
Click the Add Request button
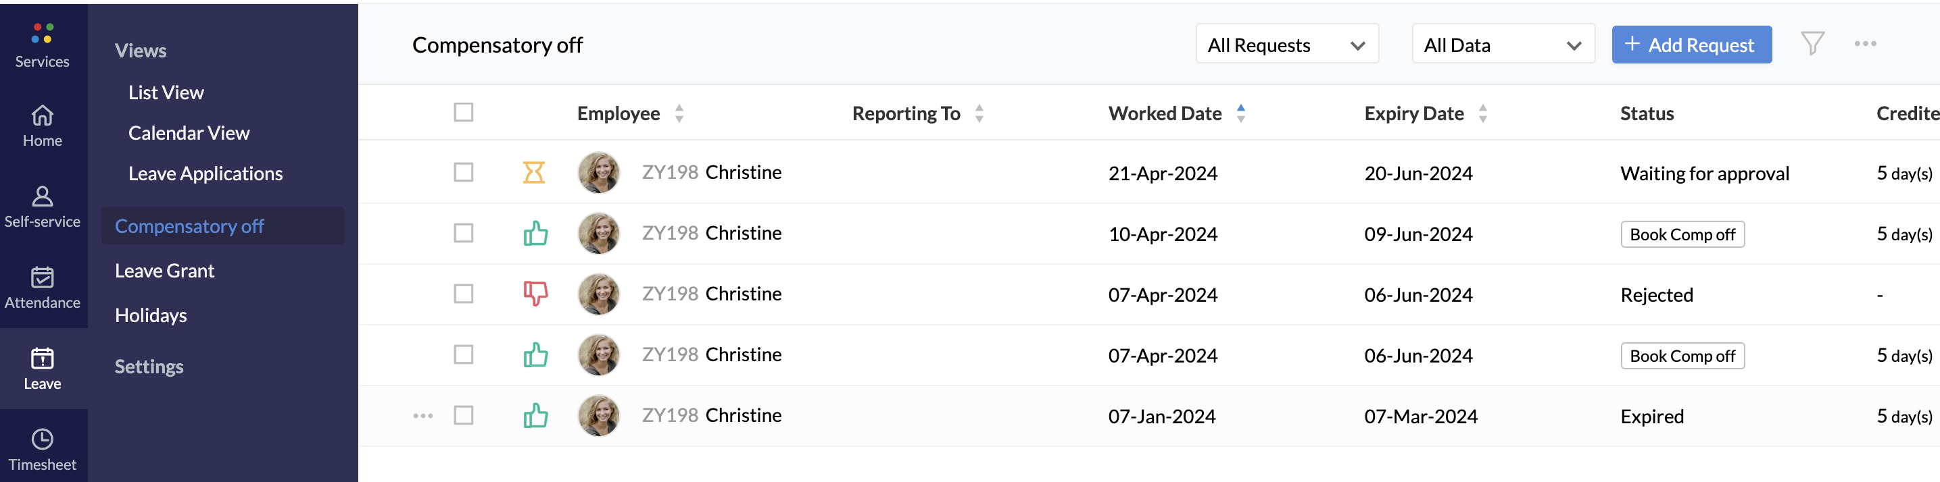[x=1691, y=45]
